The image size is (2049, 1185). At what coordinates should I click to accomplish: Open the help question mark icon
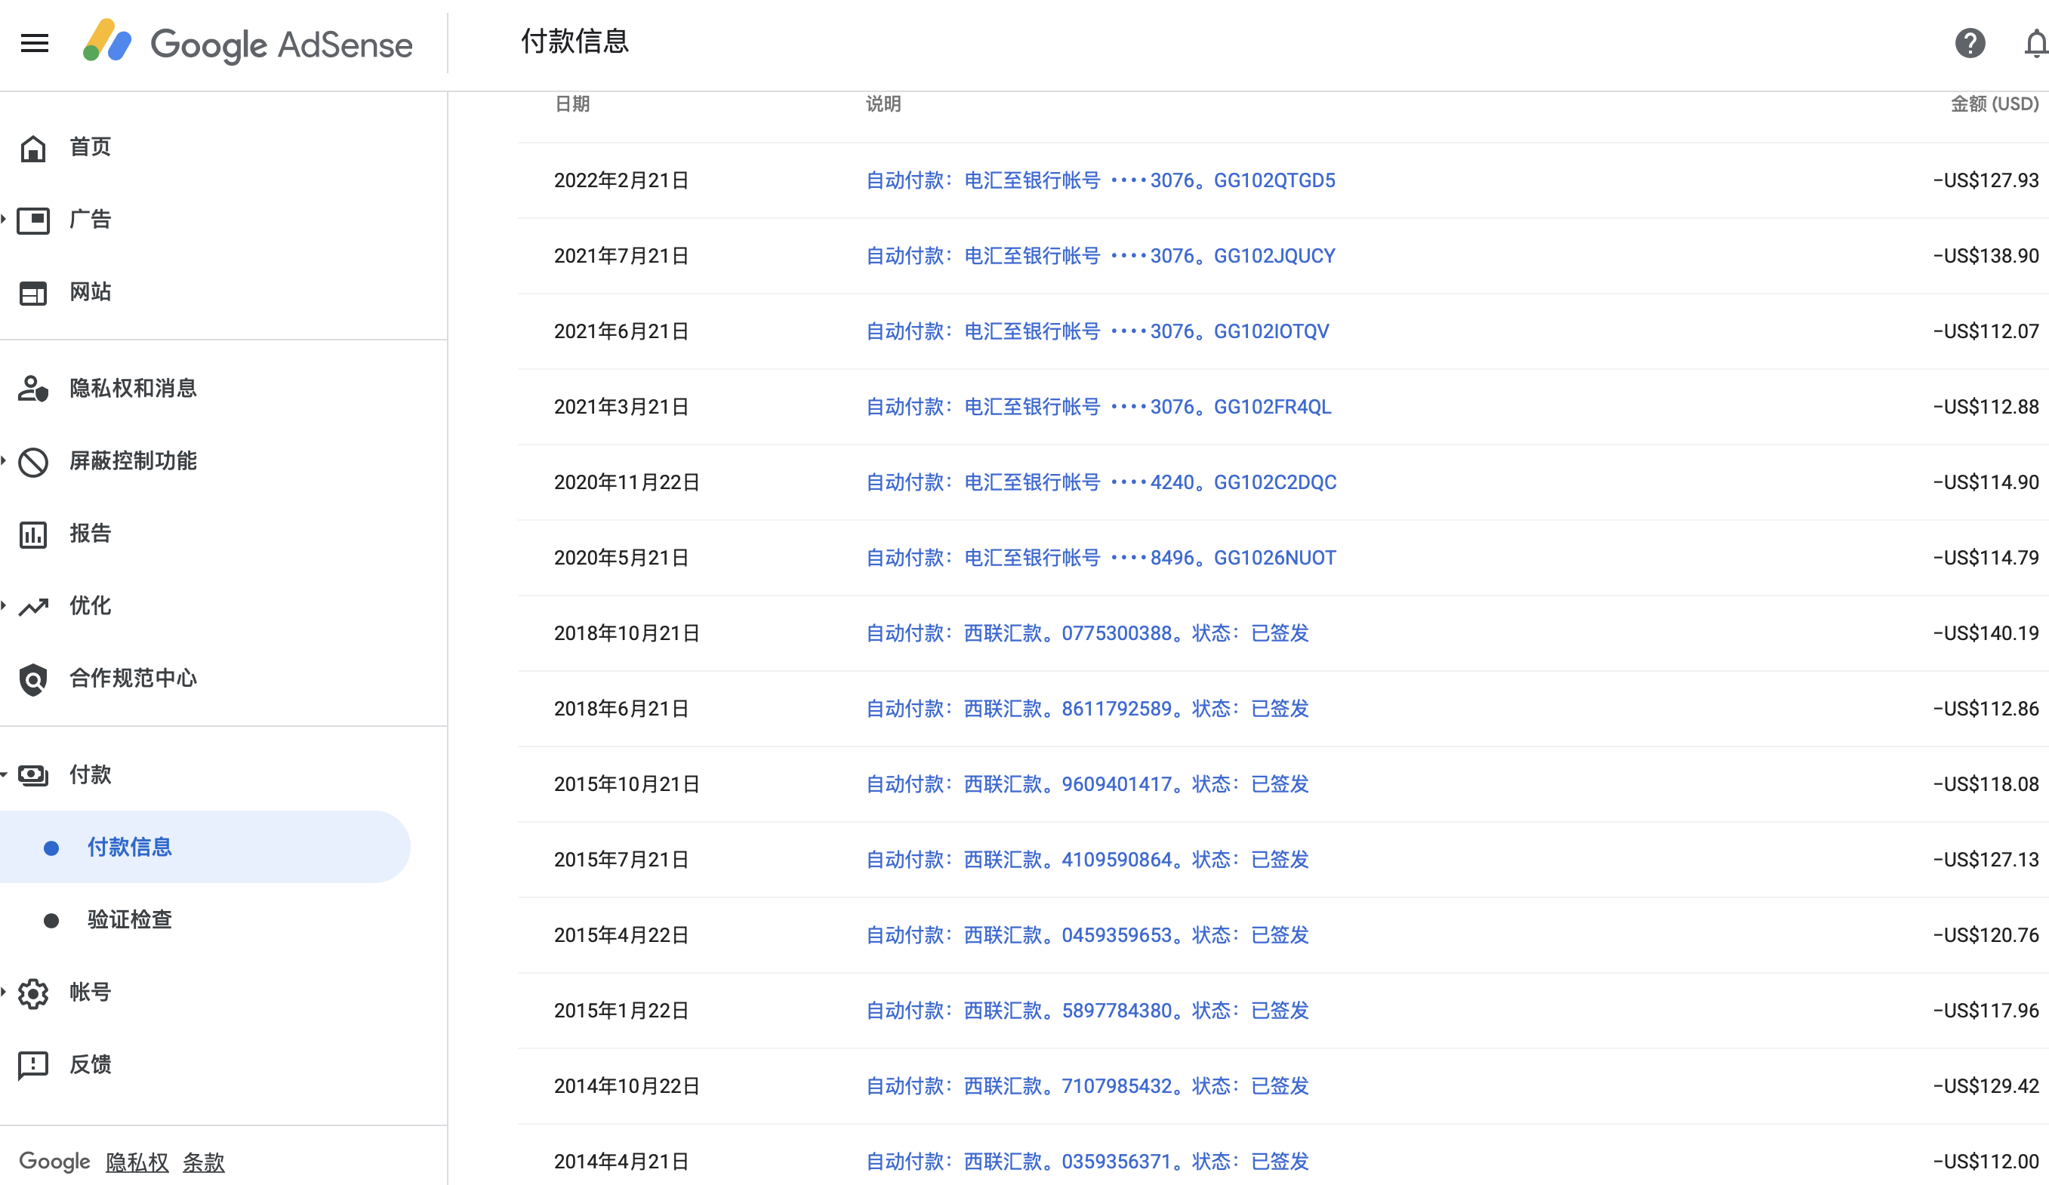[1970, 43]
